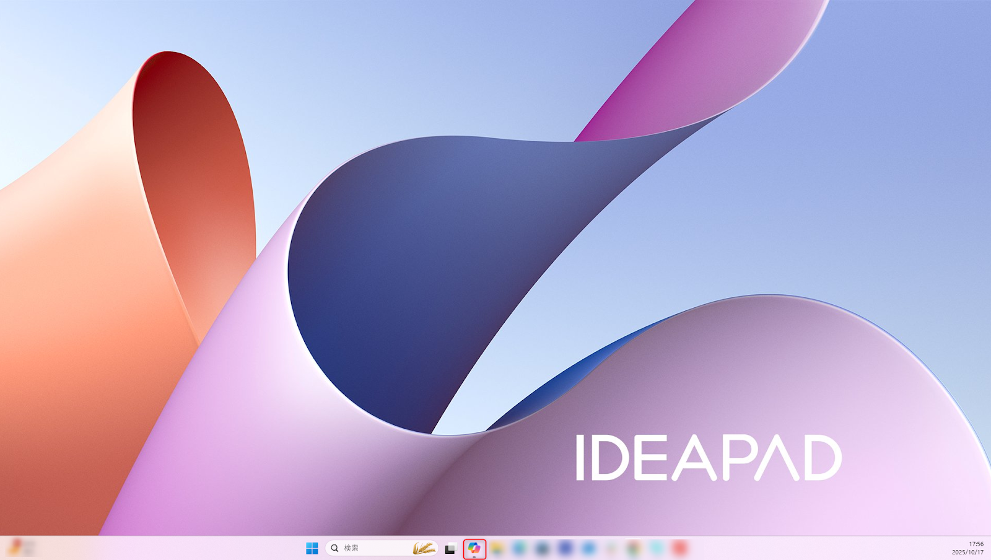The width and height of the screenshot is (991, 560).
Task: Click the magnifier icon in search box
Action: [334, 548]
